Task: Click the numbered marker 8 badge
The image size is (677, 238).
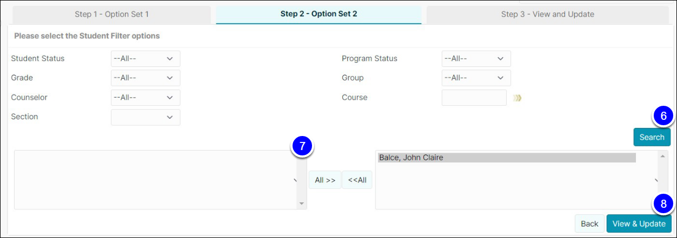Action: click(x=663, y=204)
